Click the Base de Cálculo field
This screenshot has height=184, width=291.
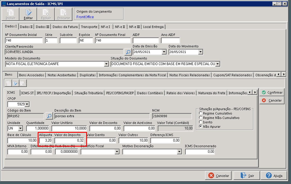tap(22, 140)
